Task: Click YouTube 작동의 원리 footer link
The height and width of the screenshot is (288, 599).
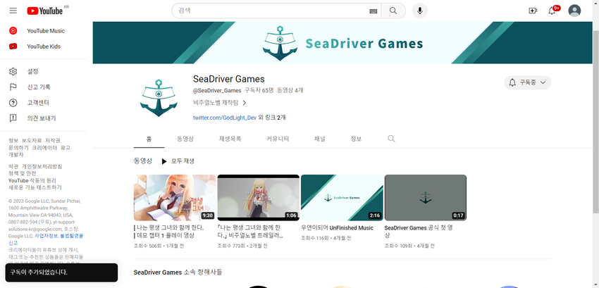Action: pyautogui.click(x=32, y=180)
